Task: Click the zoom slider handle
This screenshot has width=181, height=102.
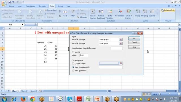Action: coord(169,94)
